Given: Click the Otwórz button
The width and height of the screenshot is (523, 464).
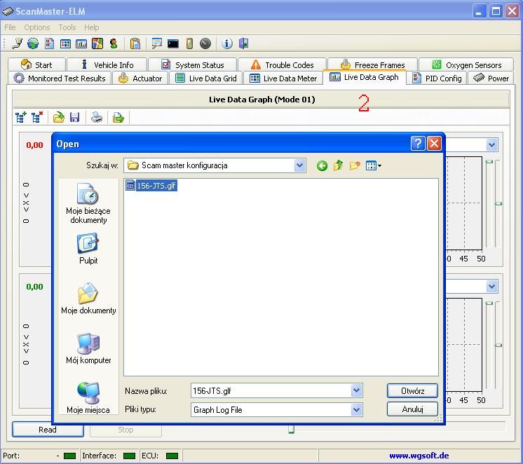Looking at the screenshot, I should [x=412, y=391].
